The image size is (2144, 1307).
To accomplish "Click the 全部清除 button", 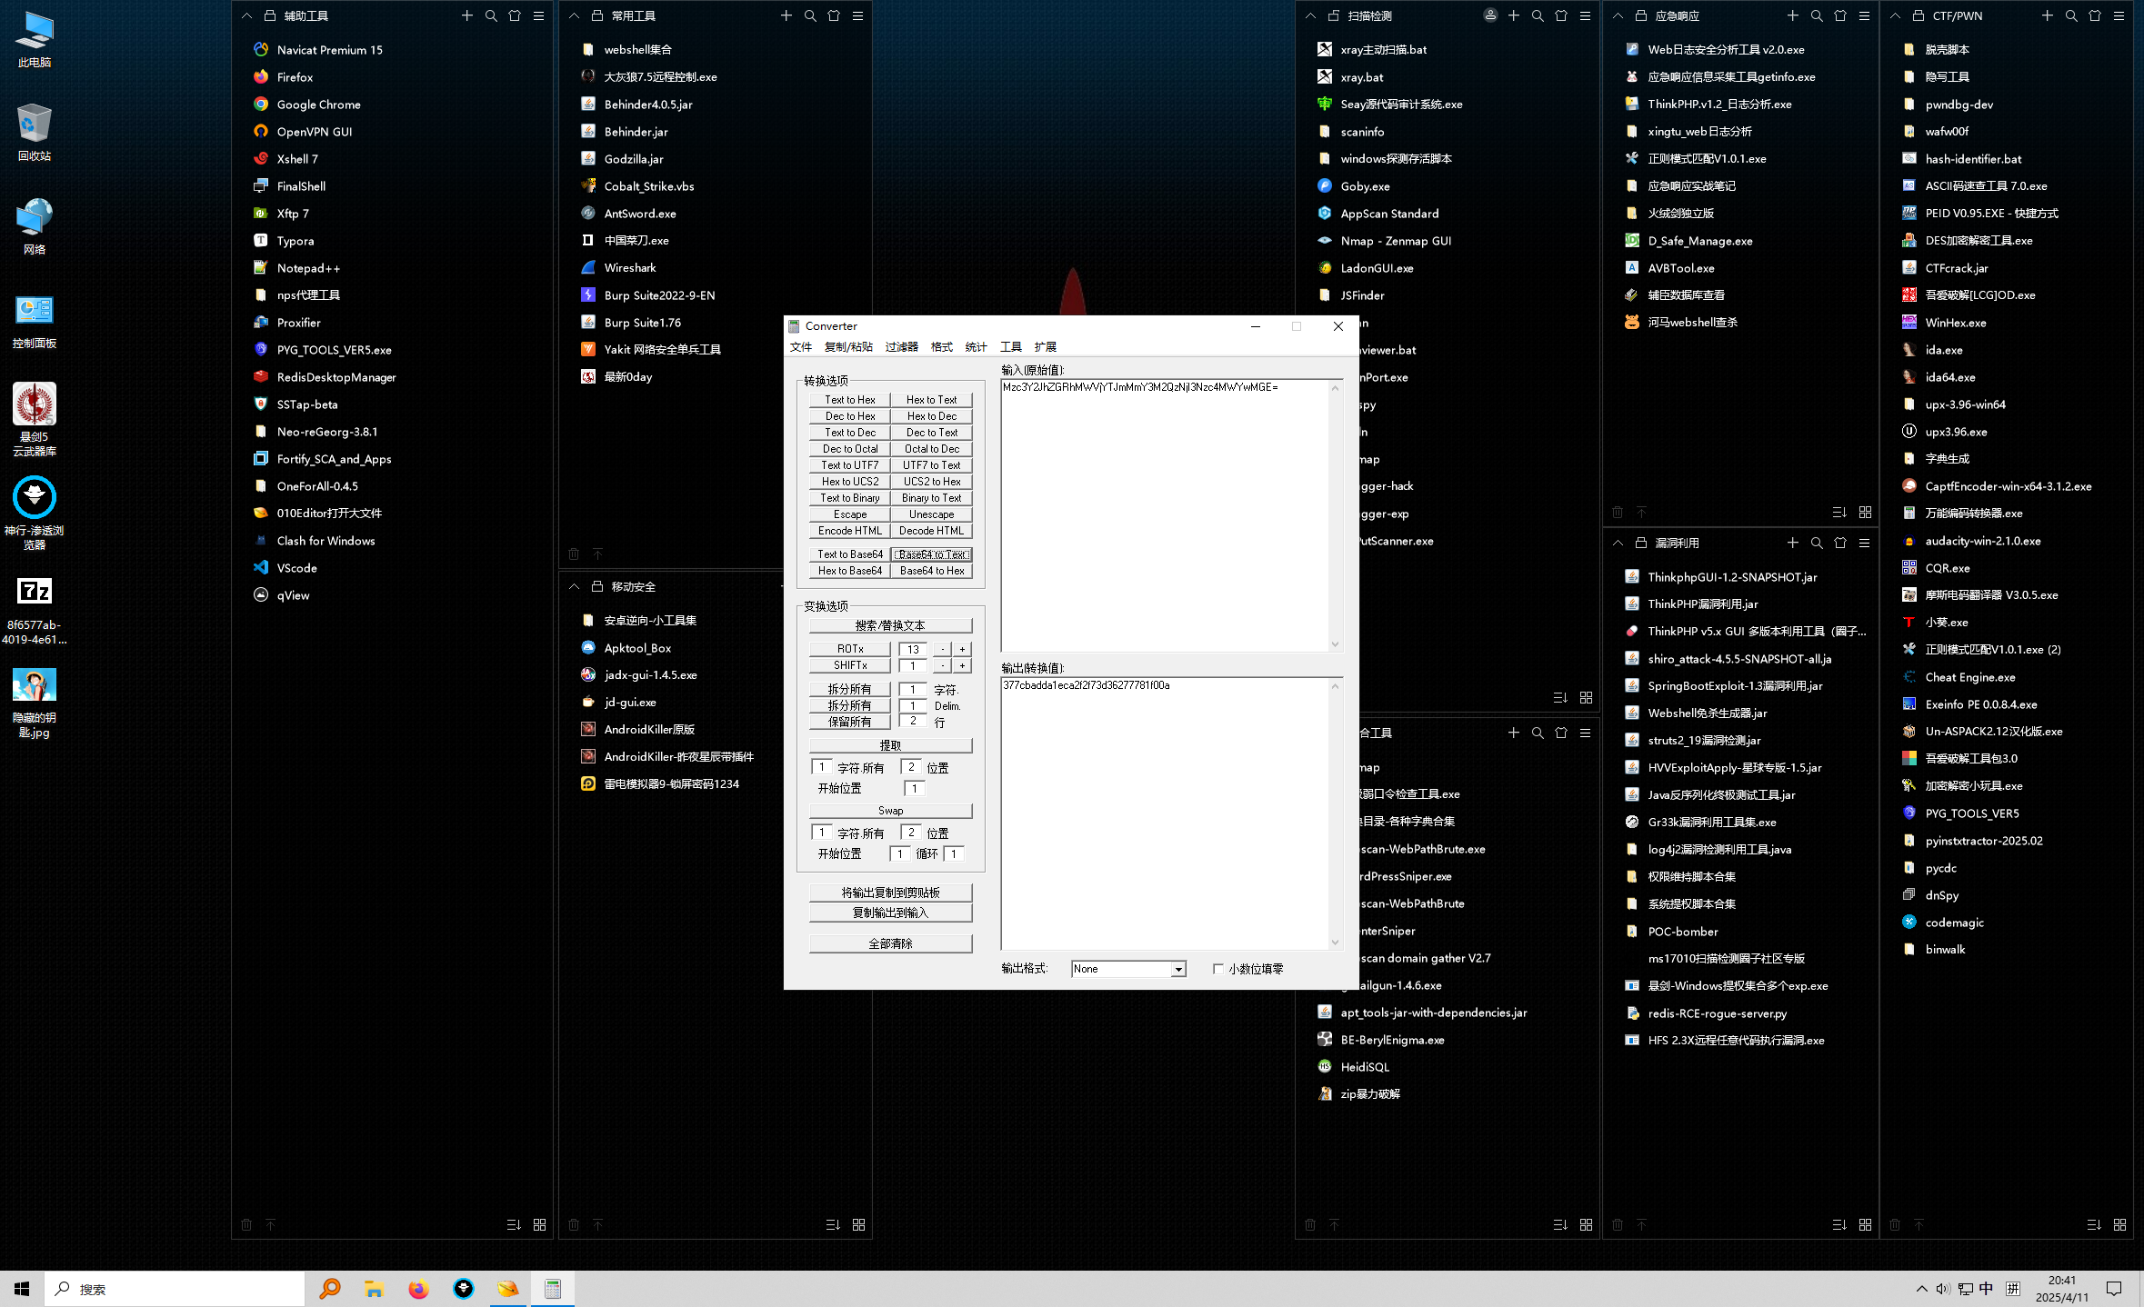I will coord(890,943).
